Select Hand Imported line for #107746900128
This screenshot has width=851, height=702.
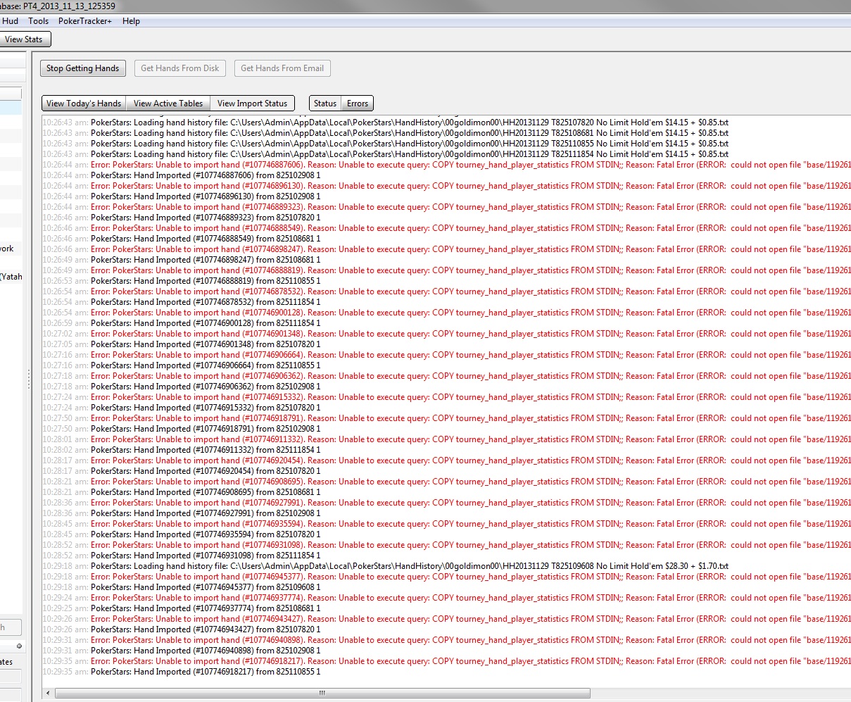pyautogui.click(x=182, y=323)
